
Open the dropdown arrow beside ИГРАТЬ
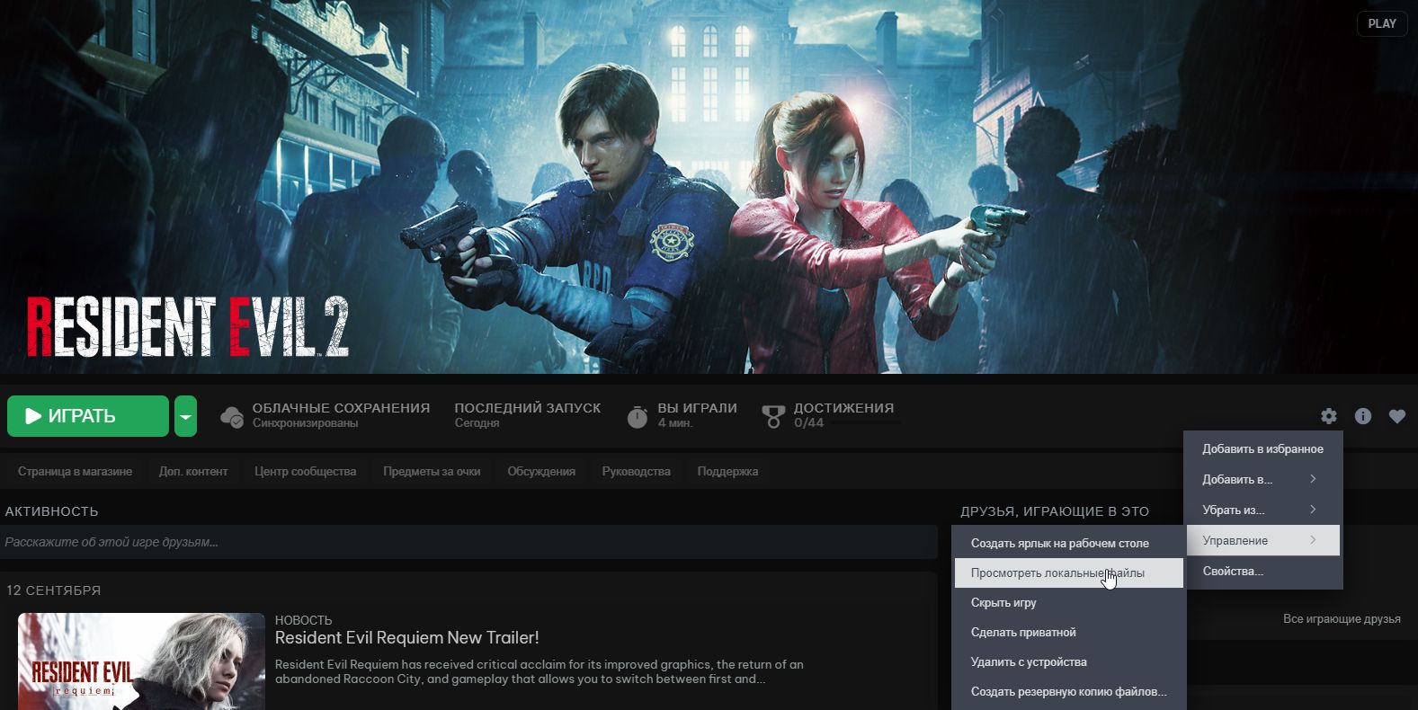(185, 416)
